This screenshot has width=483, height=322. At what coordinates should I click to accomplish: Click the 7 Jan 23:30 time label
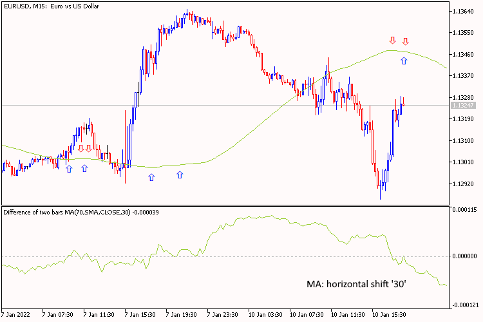pyautogui.click(x=222, y=315)
